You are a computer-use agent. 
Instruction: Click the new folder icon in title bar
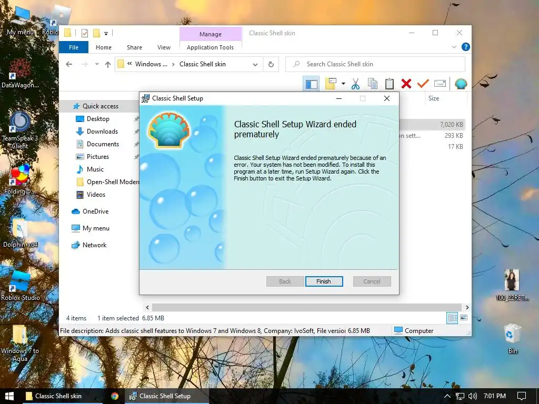[x=97, y=33]
